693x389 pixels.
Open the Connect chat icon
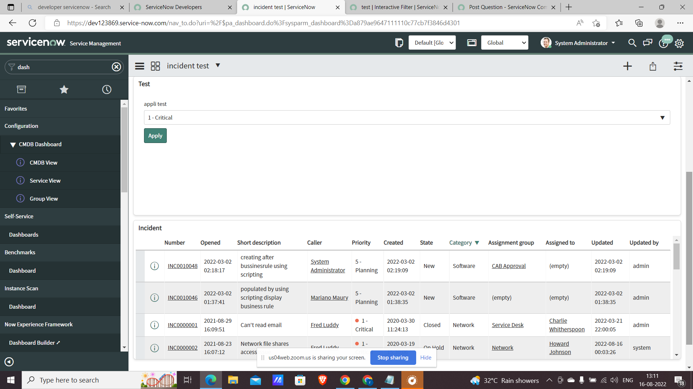point(648,43)
